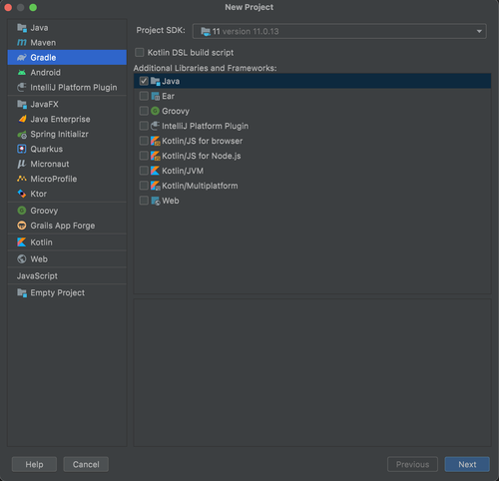Check the Web framework checkbox
This screenshot has height=481, width=499.
(x=144, y=201)
